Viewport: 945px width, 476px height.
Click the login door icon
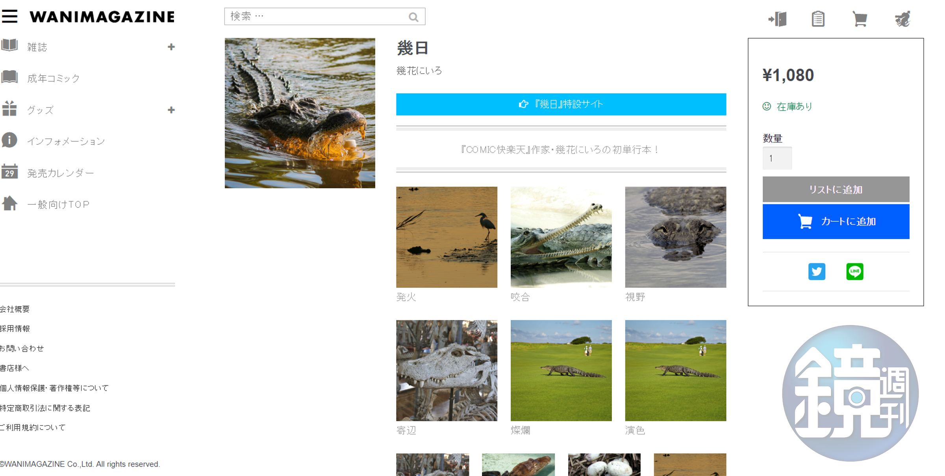[x=778, y=19]
